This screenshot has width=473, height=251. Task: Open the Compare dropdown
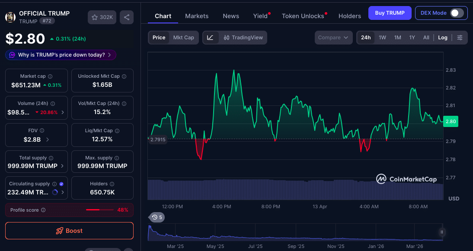click(333, 38)
